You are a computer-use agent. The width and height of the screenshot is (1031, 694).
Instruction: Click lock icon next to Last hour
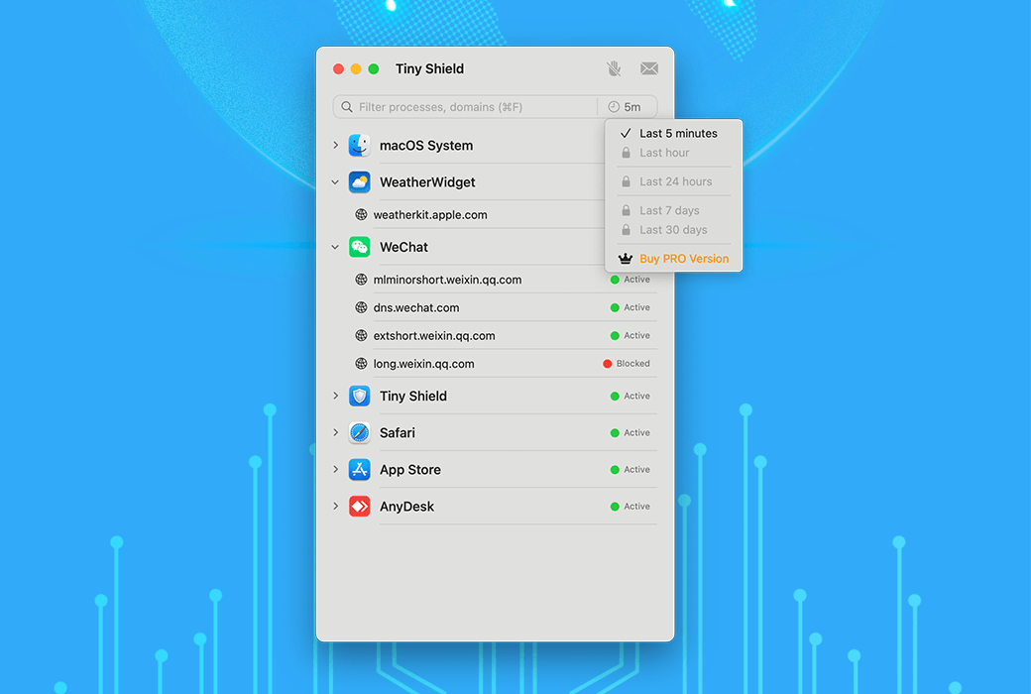point(626,153)
